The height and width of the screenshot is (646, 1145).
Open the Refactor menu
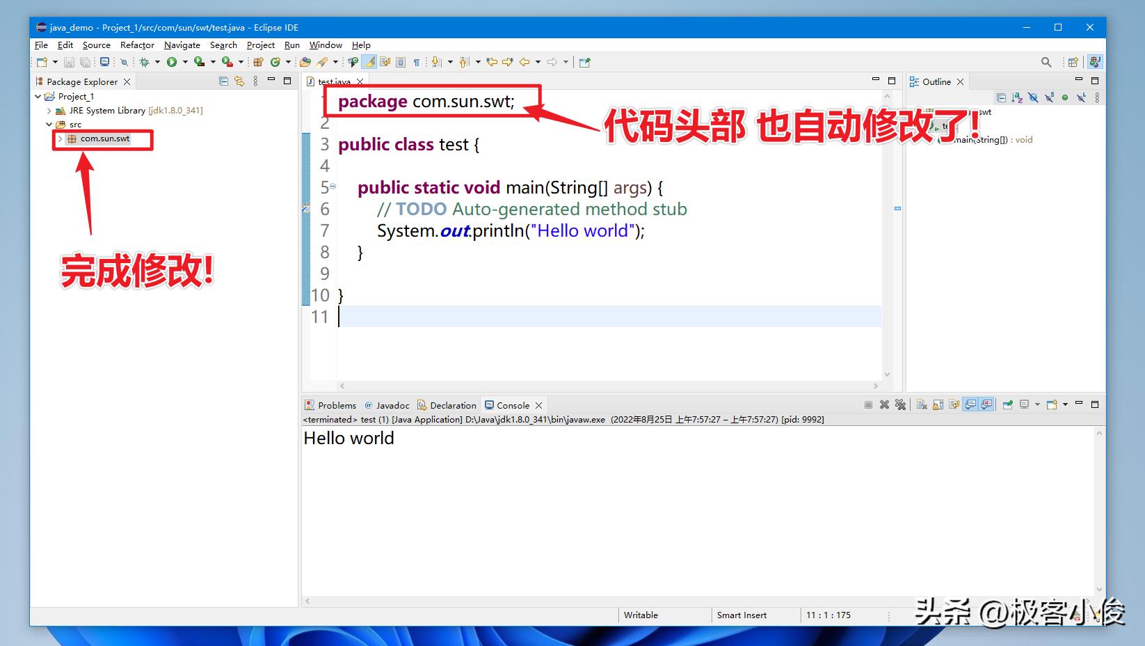[136, 45]
